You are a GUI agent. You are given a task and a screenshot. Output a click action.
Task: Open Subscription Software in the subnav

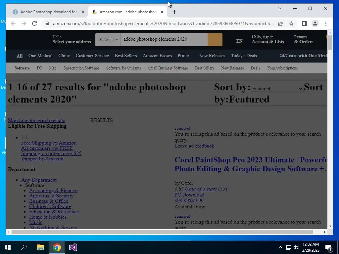(81, 68)
